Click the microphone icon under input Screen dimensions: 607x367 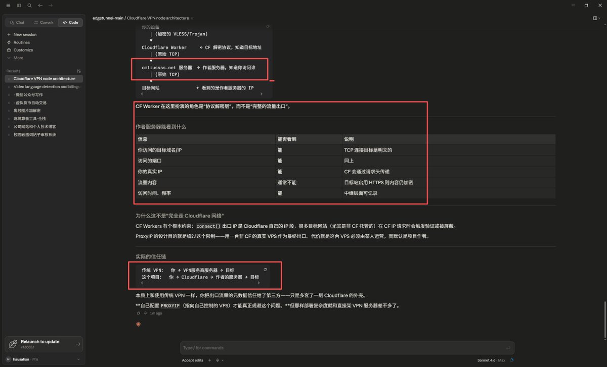[217, 360]
